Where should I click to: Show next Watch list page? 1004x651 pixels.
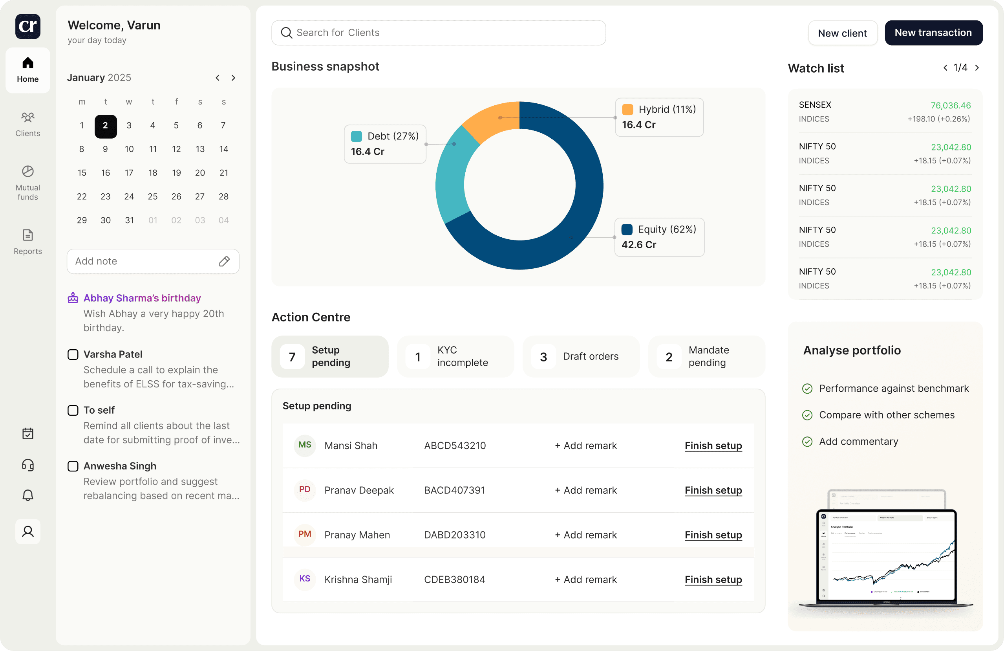pos(977,68)
